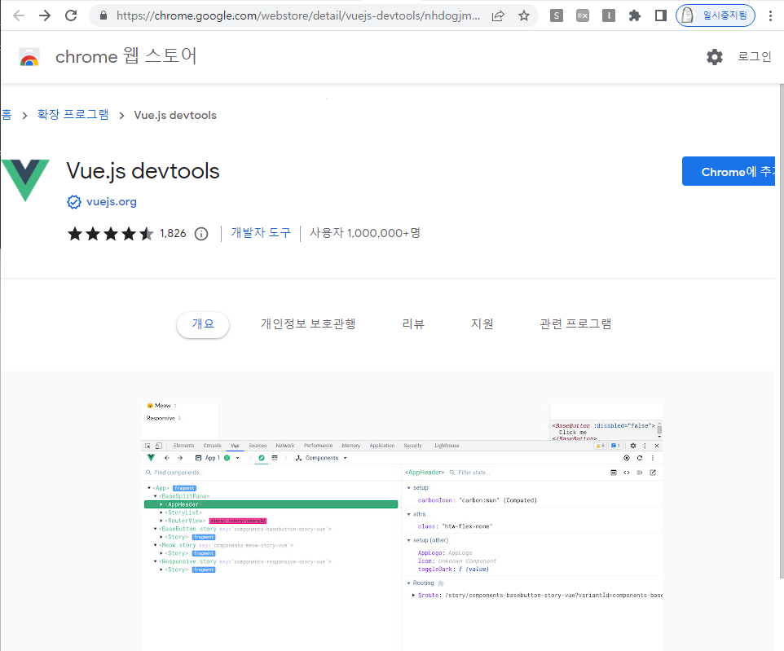Click the share page icon in address bar

[x=498, y=15]
